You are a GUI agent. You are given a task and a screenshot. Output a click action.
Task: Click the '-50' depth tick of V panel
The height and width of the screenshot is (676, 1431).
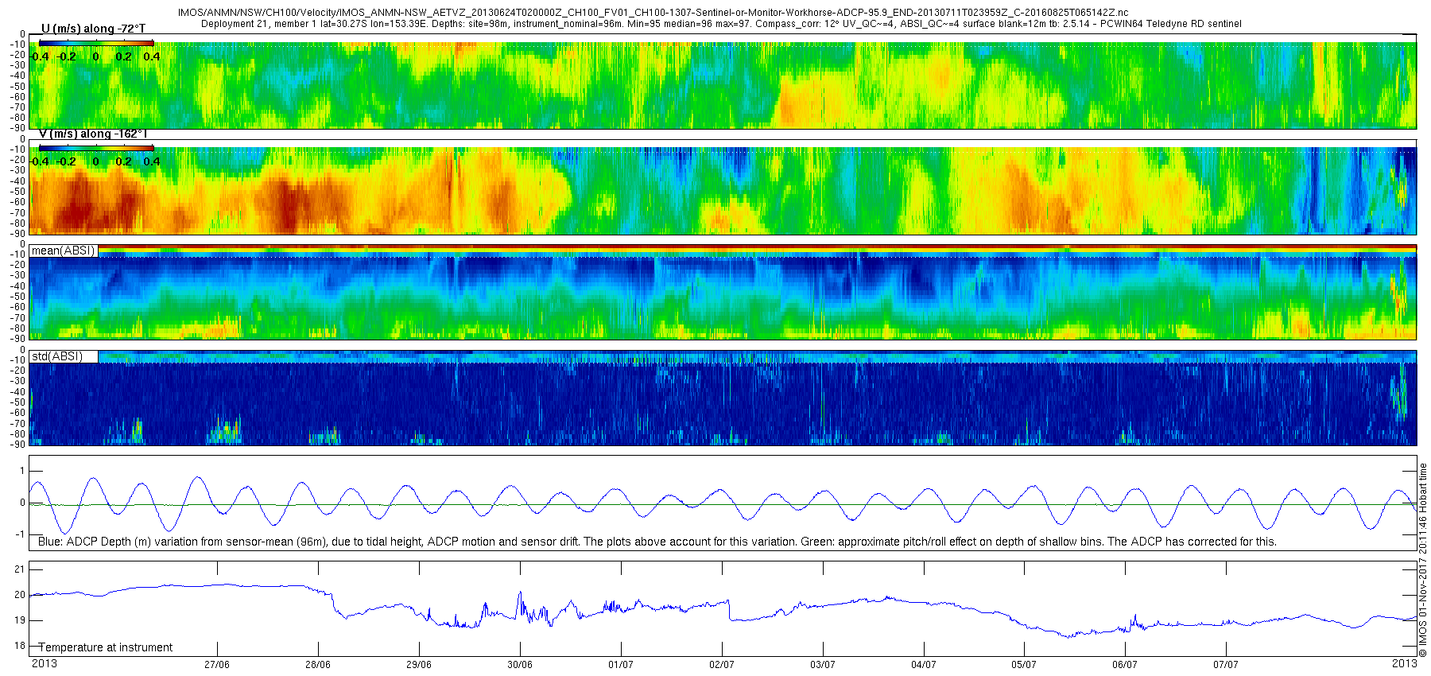click(x=17, y=192)
